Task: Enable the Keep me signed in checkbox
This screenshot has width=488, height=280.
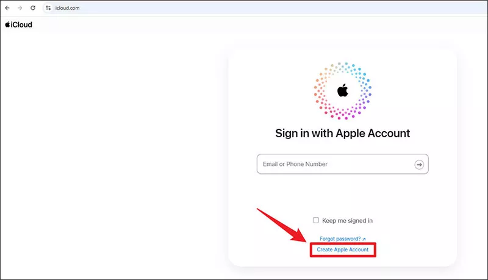Action: (x=315, y=220)
